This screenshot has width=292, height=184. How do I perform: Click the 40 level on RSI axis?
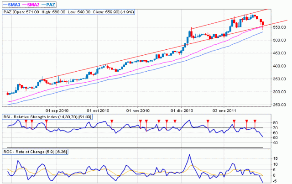pos(275,143)
